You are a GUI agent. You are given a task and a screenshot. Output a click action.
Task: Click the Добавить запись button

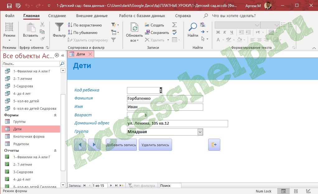point(121,145)
